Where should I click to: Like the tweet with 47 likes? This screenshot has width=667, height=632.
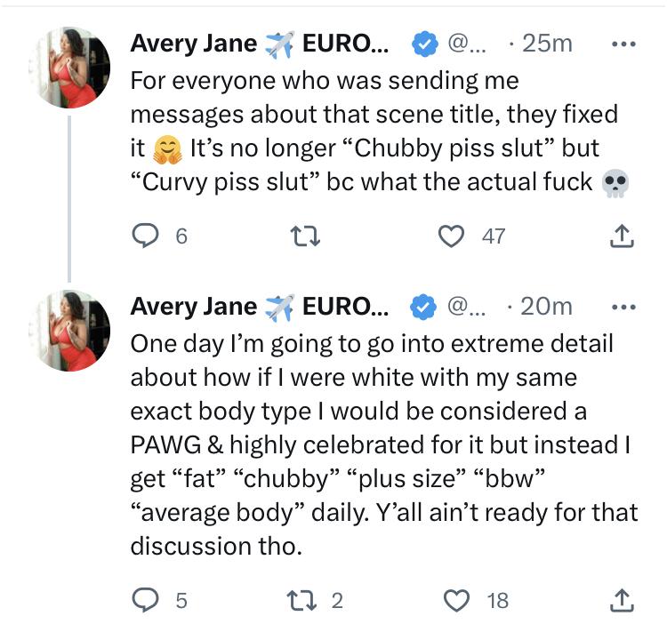pyautogui.click(x=454, y=236)
